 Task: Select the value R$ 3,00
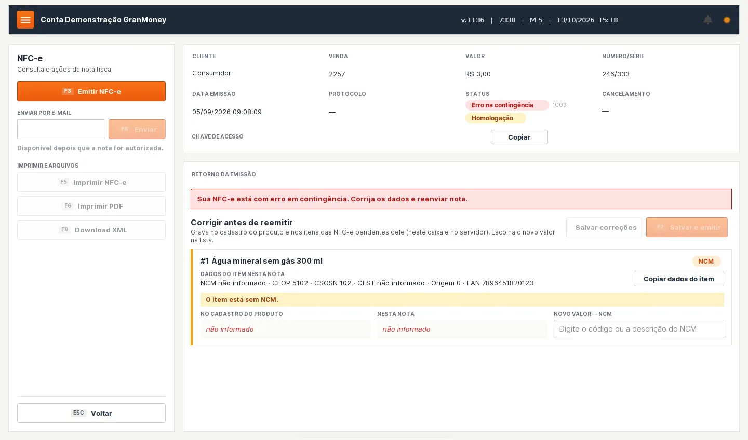tap(478, 74)
